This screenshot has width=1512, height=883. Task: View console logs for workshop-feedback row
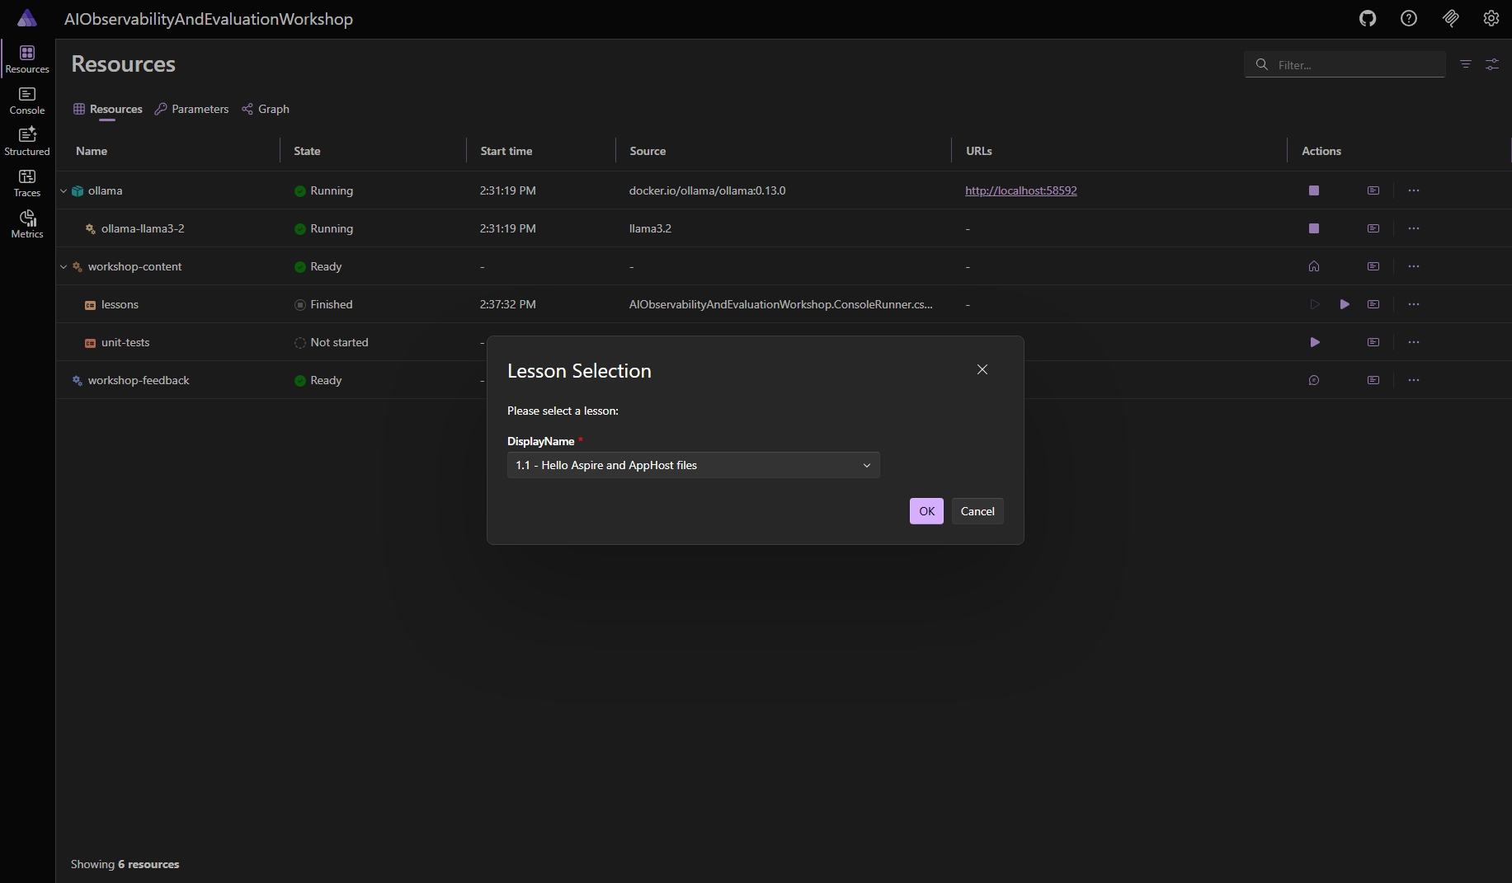[1373, 380]
